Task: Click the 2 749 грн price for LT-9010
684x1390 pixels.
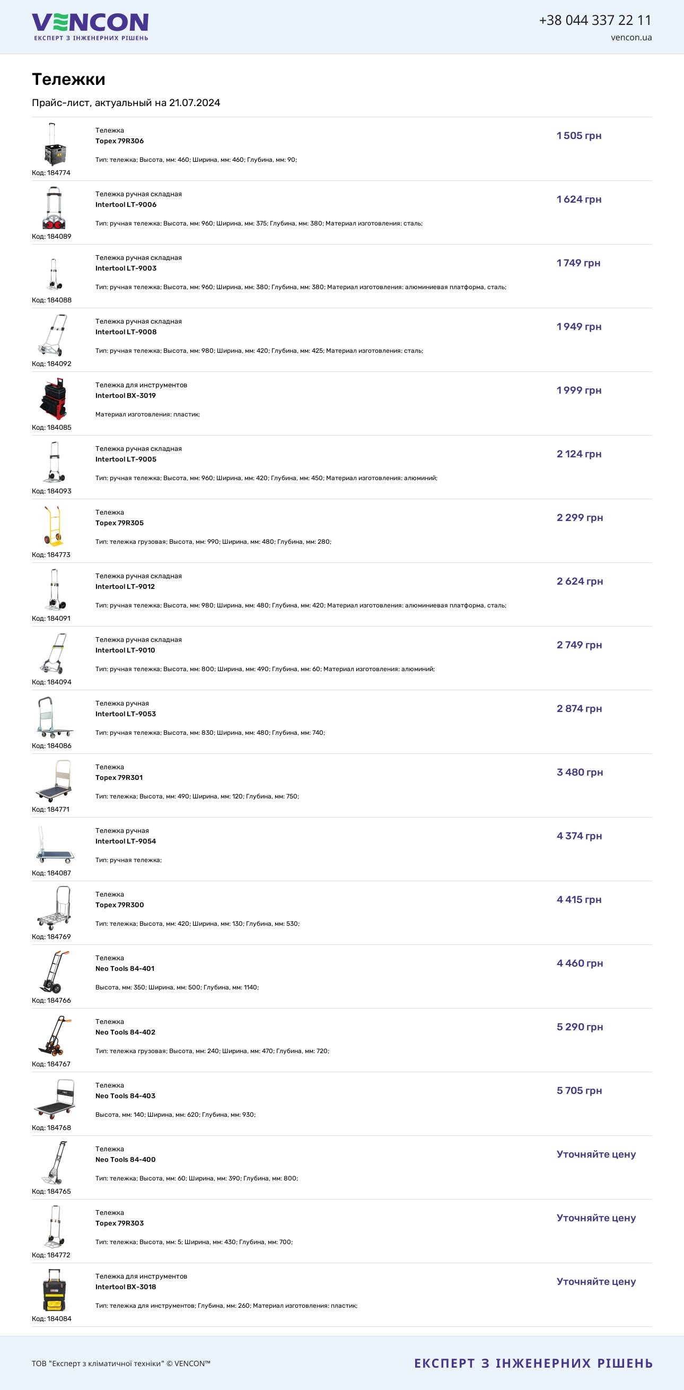Action: [580, 645]
